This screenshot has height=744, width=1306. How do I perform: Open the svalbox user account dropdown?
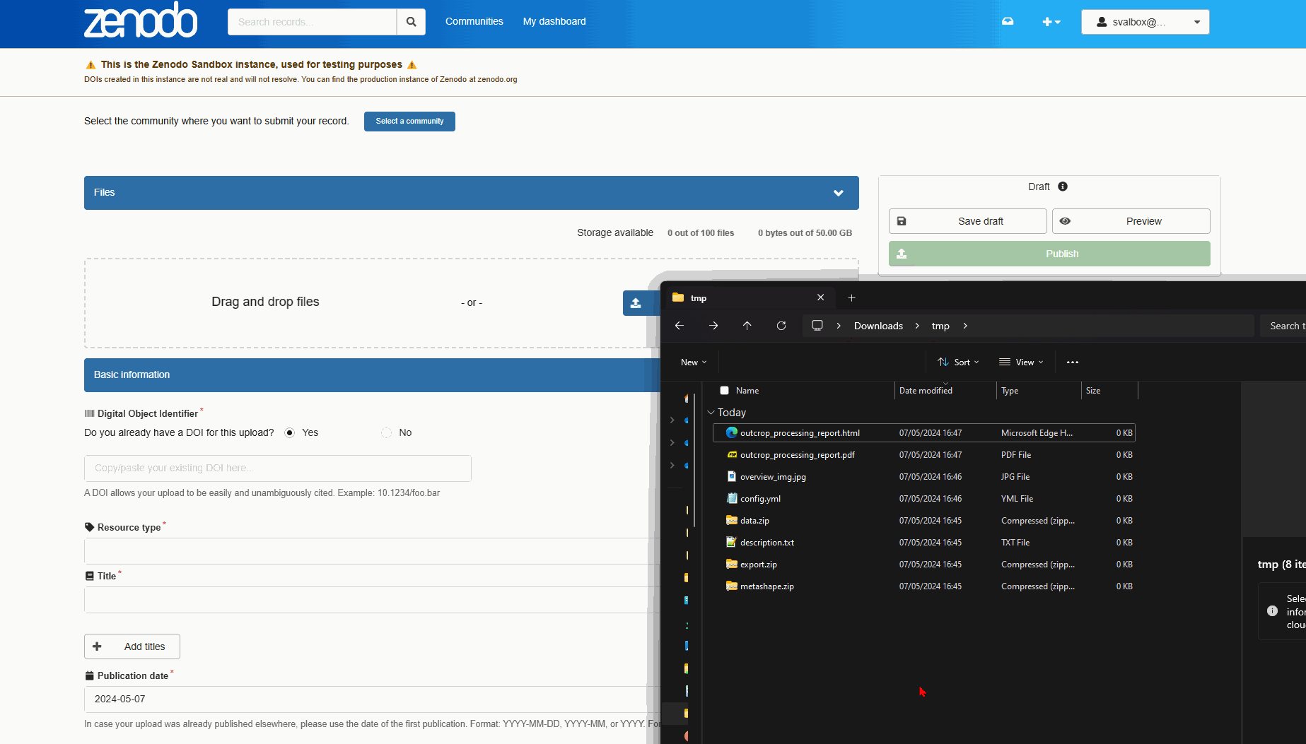pyautogui.click(x=1145, y=22)
